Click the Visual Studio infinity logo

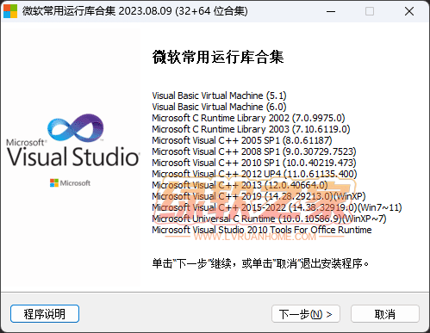click(75, 128)
